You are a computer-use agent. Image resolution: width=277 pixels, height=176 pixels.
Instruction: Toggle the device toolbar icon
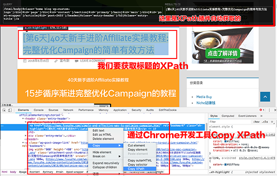[x=10, y=110]
